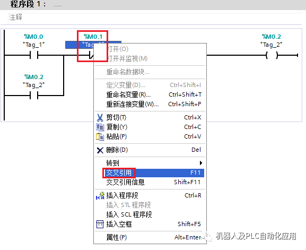The width and height of the screenshot is (306, 250).
Task: Select the lower %M0.2 Tag_2 parallel contact
Action: coord(34,96)
